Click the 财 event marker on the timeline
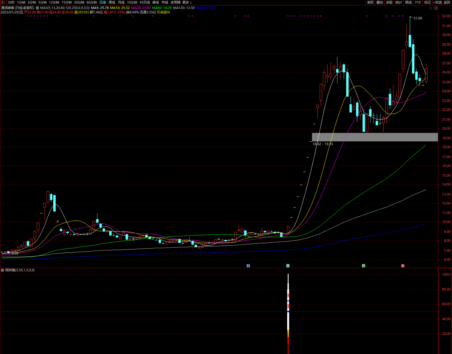Image resolution: width=452 pixels, height=354 pixels. click(248, 266)
